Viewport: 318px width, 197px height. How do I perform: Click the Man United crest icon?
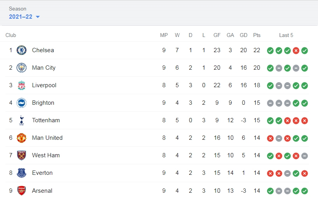[x=21, y=138]
